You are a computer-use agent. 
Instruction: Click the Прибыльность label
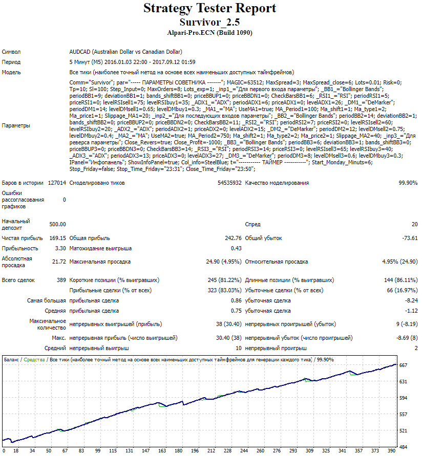pos(20,248)
